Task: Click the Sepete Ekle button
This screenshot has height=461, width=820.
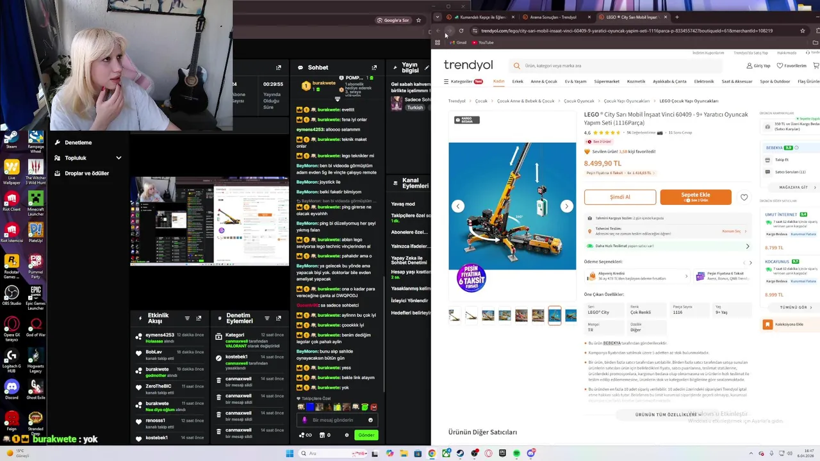Action: point(696,197)
